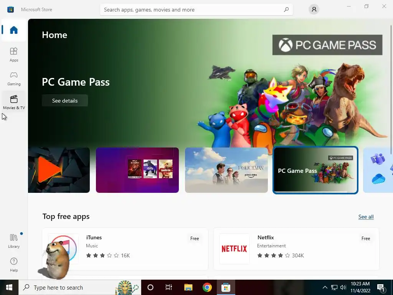Click the iTunes star rating 16K
Screen dimensions: 393x295
click(x=108, y=255)
